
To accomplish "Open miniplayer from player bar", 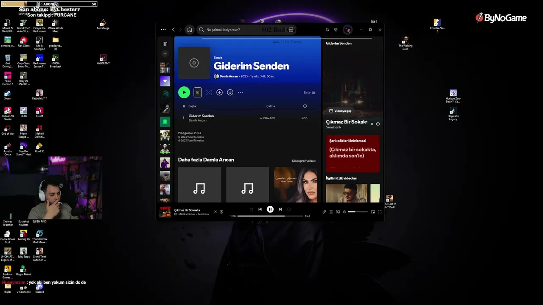I will pos(373,212).
